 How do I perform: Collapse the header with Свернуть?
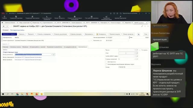[x=5, y=44]
